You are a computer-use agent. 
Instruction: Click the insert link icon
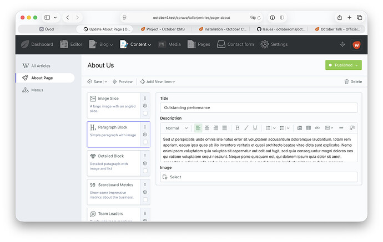[317, 128]
